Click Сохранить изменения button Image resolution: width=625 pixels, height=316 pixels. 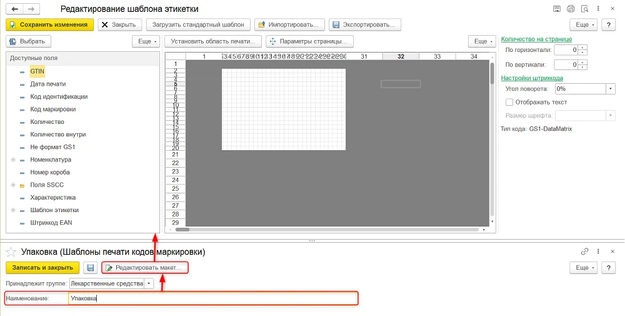pyautogui.click(x=50, y=25)
